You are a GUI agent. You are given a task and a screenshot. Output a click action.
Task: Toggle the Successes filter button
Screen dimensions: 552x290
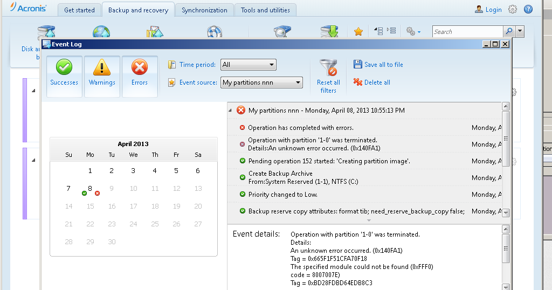tap(64, 76)
